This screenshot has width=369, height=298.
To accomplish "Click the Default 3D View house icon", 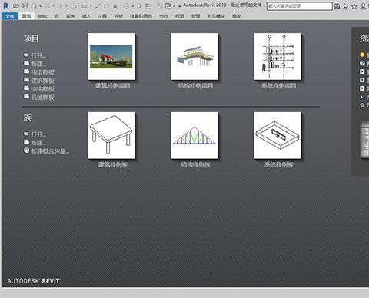I will click(127, 6).
